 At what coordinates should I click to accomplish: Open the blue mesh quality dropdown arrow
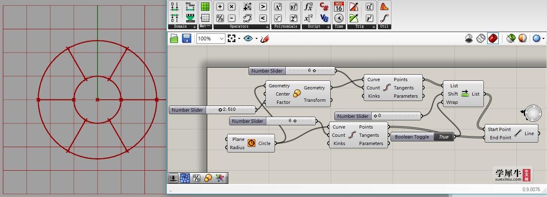coord(544,39)
